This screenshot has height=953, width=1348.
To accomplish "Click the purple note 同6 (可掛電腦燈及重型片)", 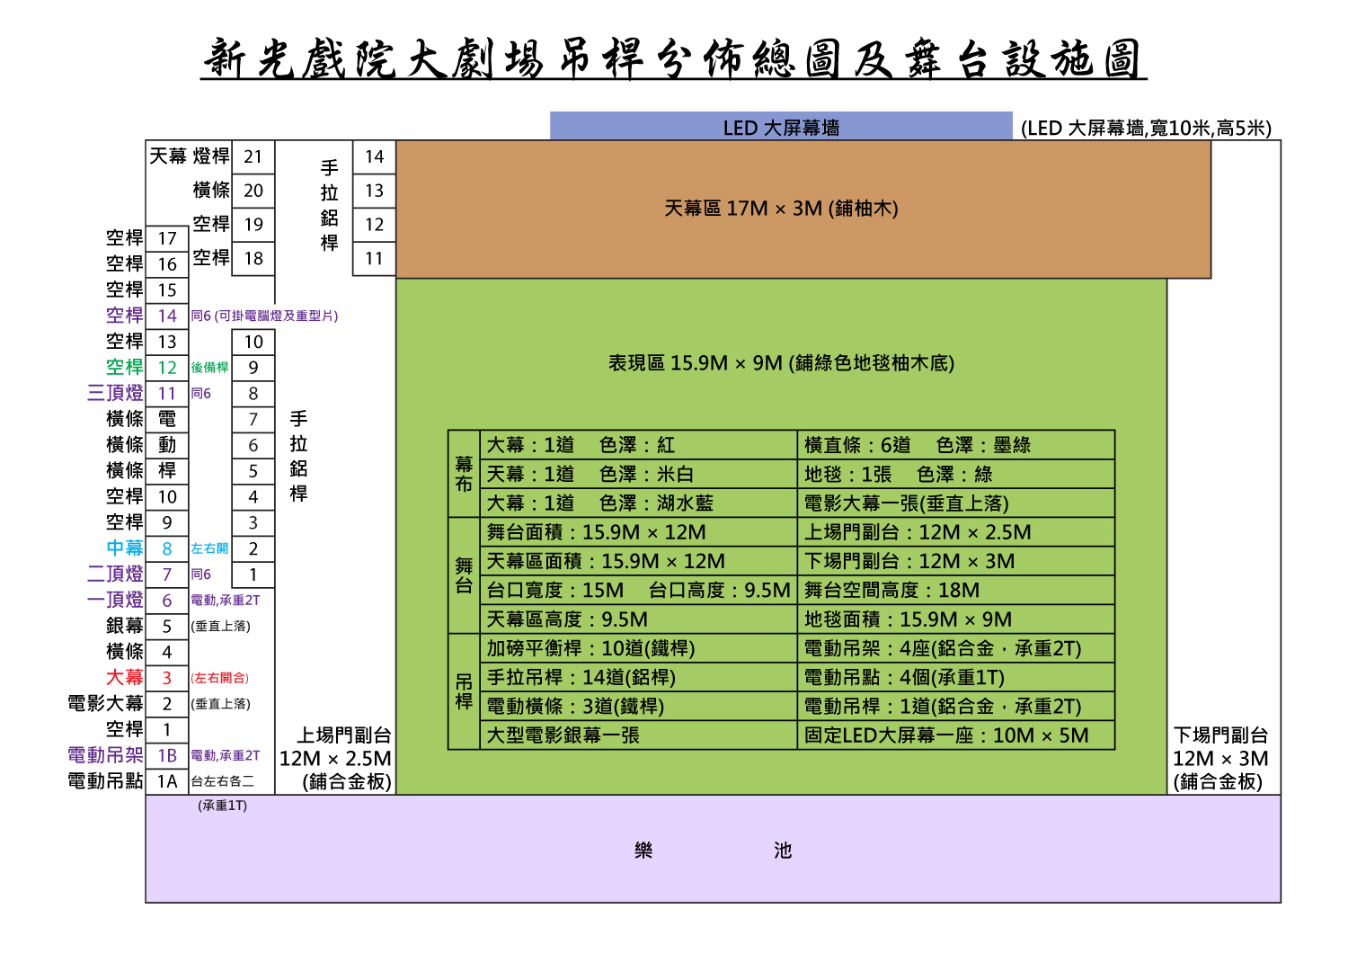I will (x=264, y=316).
